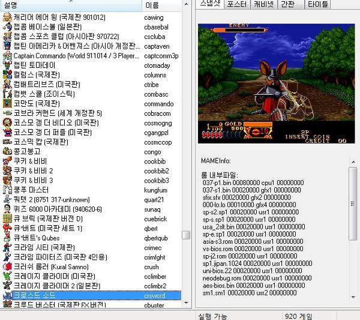Click the ctribe game icon
This screenshot has height=320, width=360.
[7, 85]
